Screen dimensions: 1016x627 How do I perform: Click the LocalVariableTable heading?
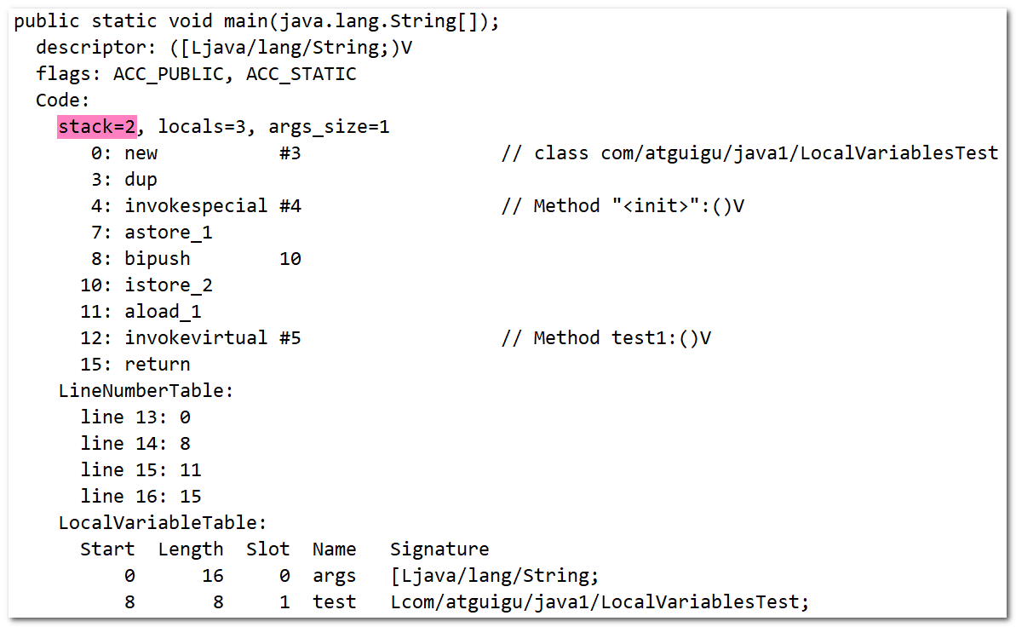[162, 522]
